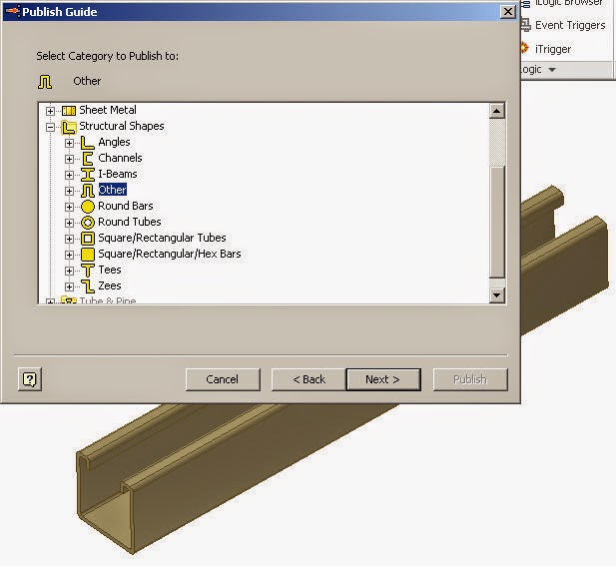616x566 pixels.
Task: Click the Event Triggers icon in ribbon
Action: 525,25
